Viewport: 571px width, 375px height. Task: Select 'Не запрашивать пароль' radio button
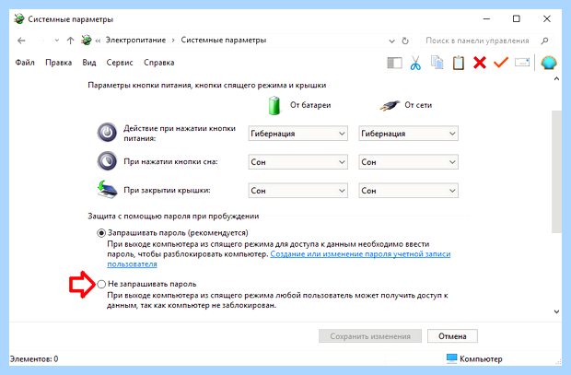pyautogui.click(x=101, y=284)
